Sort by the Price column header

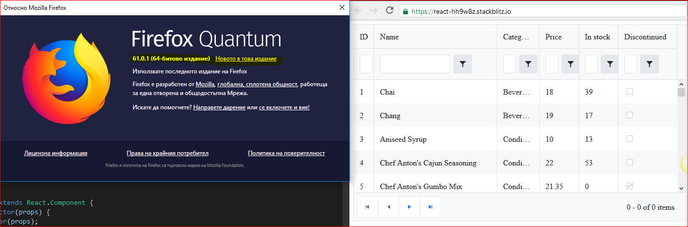point(559,37)
